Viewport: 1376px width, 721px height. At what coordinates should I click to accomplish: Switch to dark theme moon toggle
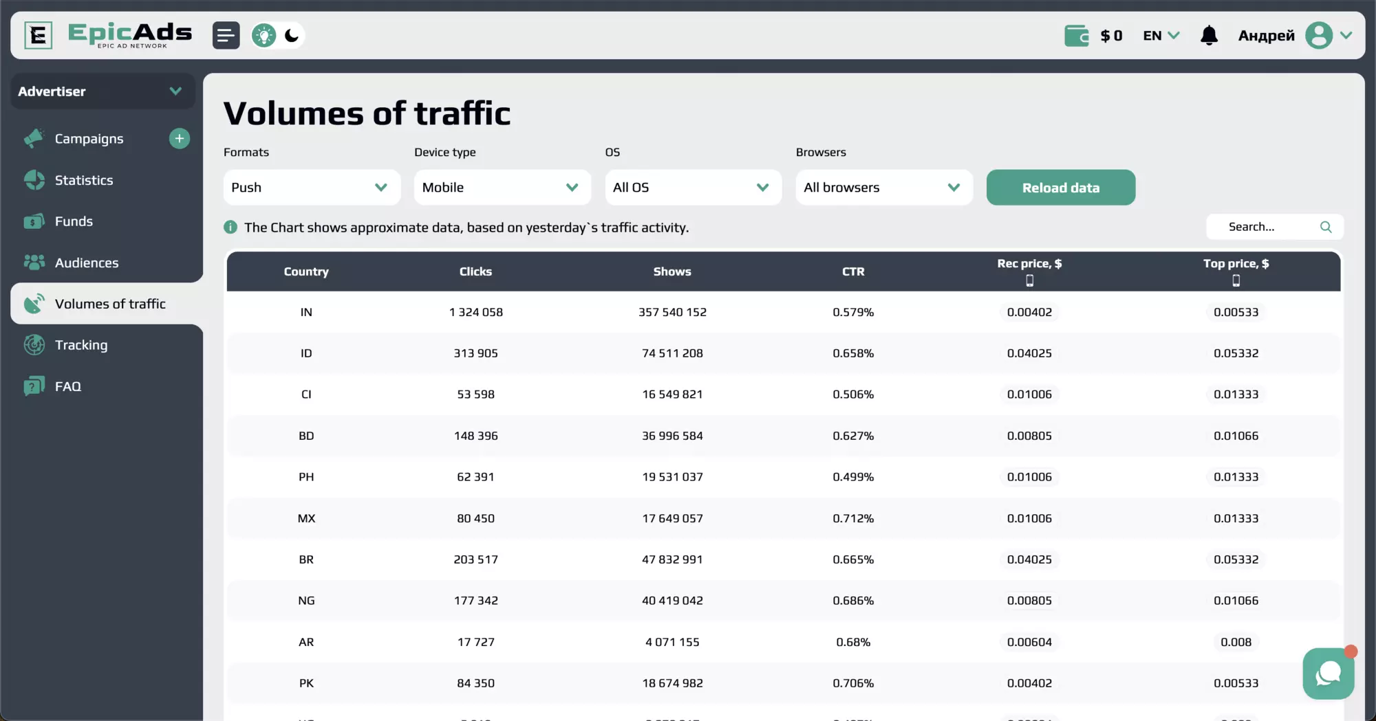[292, 35]
